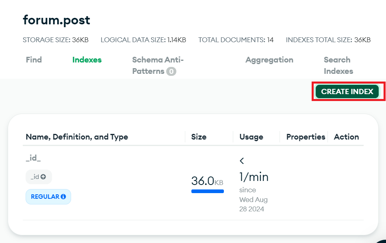Viewport: 386px width, 243px height.
Task: Click the blue index size bar
Action: tap(208, 191)
